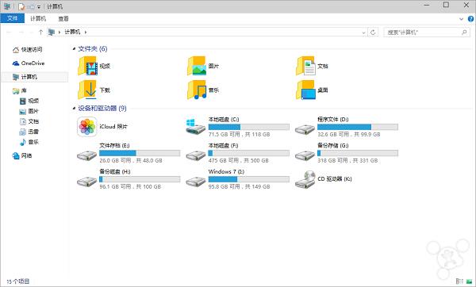This screenshot has width=476, height=287.
Task: Open the quick access toolbar customize dropdown
Action: click(x=39, y=6)
